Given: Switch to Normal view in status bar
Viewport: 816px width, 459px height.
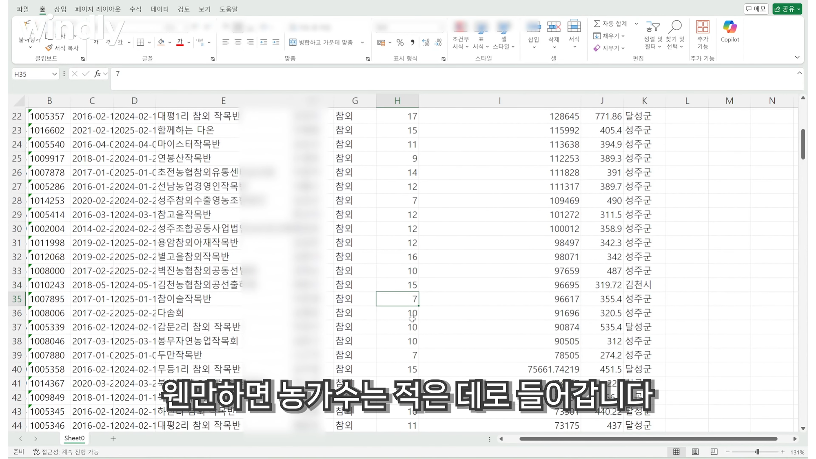Looking at the screenshot, I should click(x=676, y=452).
